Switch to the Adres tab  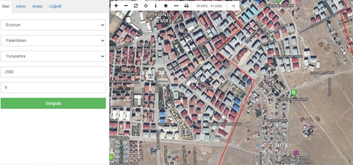pos(21,6)
